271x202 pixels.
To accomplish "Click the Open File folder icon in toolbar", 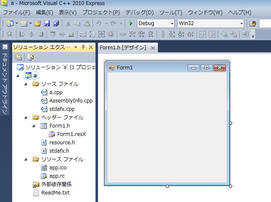I will click(x=38, y=23).
